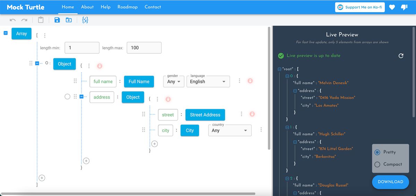
Task: Delete the street field with trash icon
Action: point(252,114)
